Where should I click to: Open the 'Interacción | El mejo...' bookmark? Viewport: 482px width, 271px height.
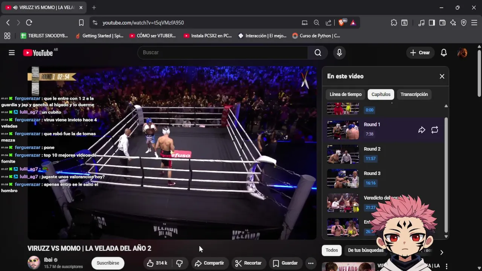[262, 36]
